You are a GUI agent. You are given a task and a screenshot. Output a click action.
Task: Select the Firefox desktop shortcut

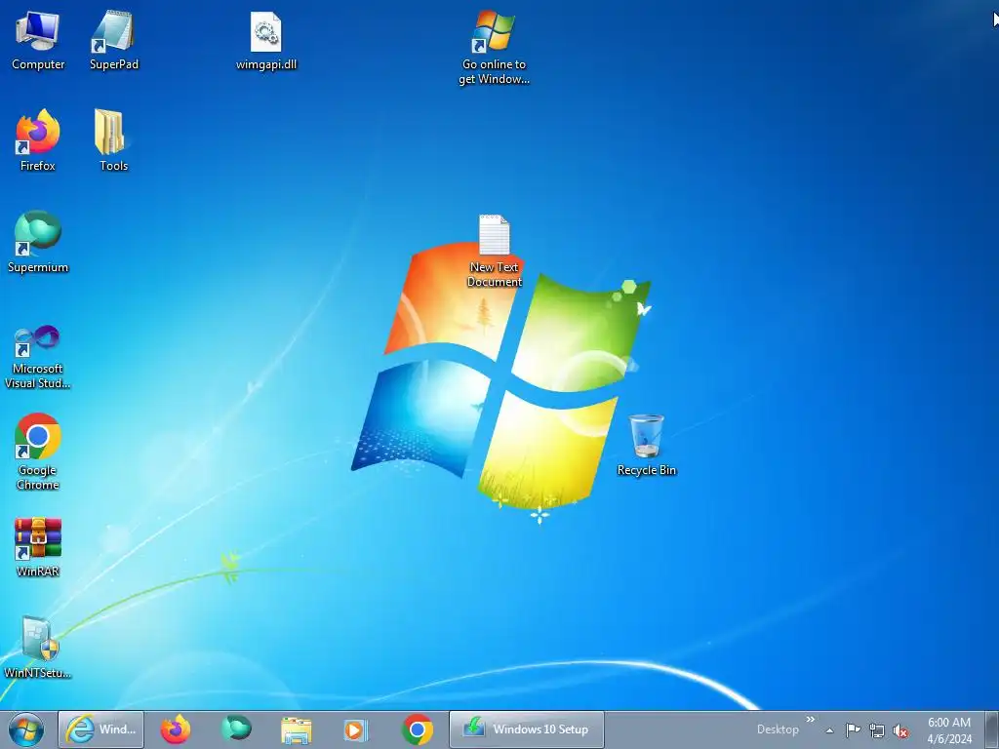(38, 141)
